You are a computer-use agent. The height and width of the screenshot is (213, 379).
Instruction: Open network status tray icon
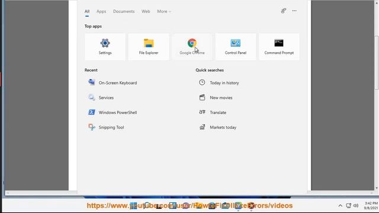348,206
